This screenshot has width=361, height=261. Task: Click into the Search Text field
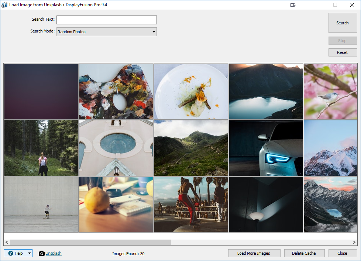click(x=106, y=20)
